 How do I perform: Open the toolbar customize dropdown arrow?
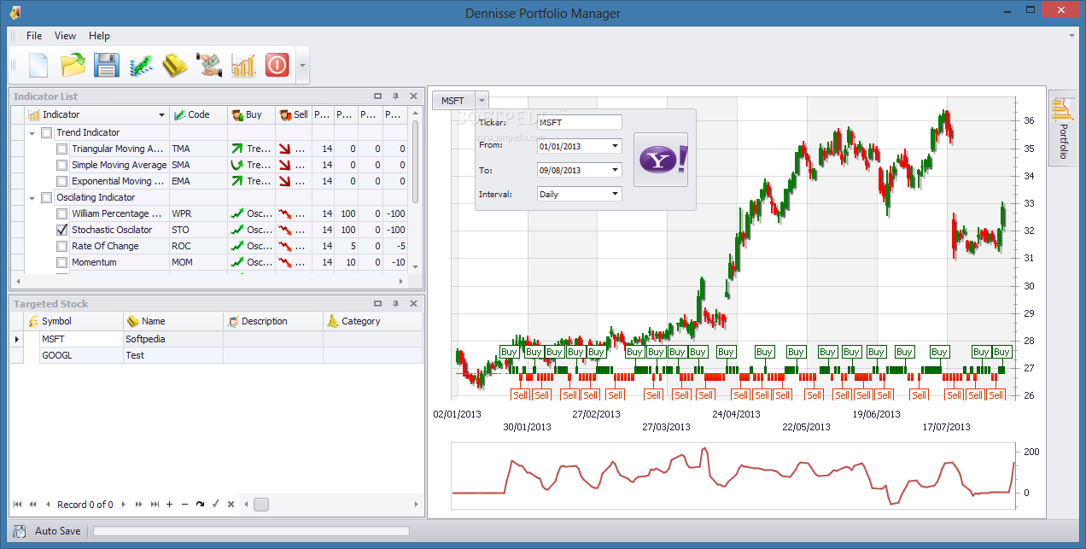click(302, 65)
